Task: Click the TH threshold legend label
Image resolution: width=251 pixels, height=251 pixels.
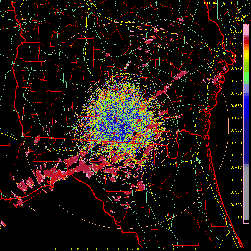Action: (240, 217)
